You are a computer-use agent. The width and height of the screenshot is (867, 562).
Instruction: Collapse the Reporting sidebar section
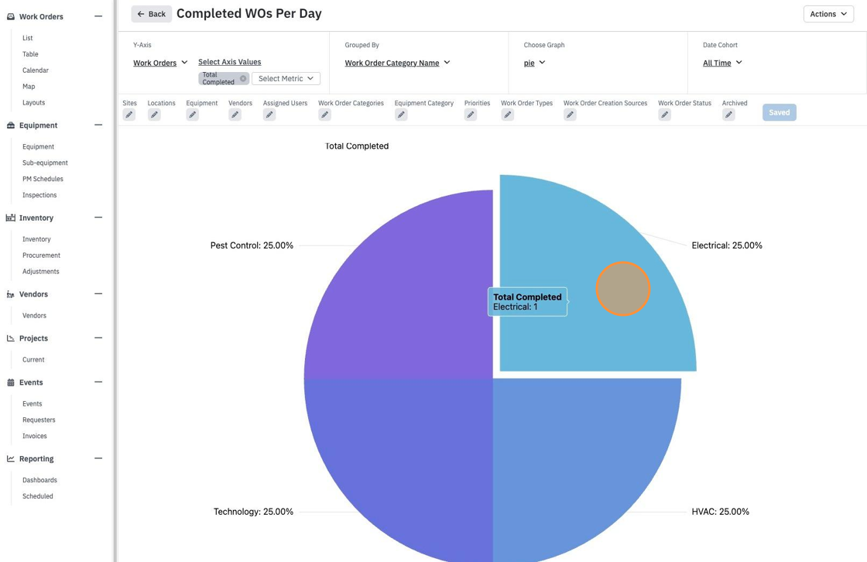point(98,458)
